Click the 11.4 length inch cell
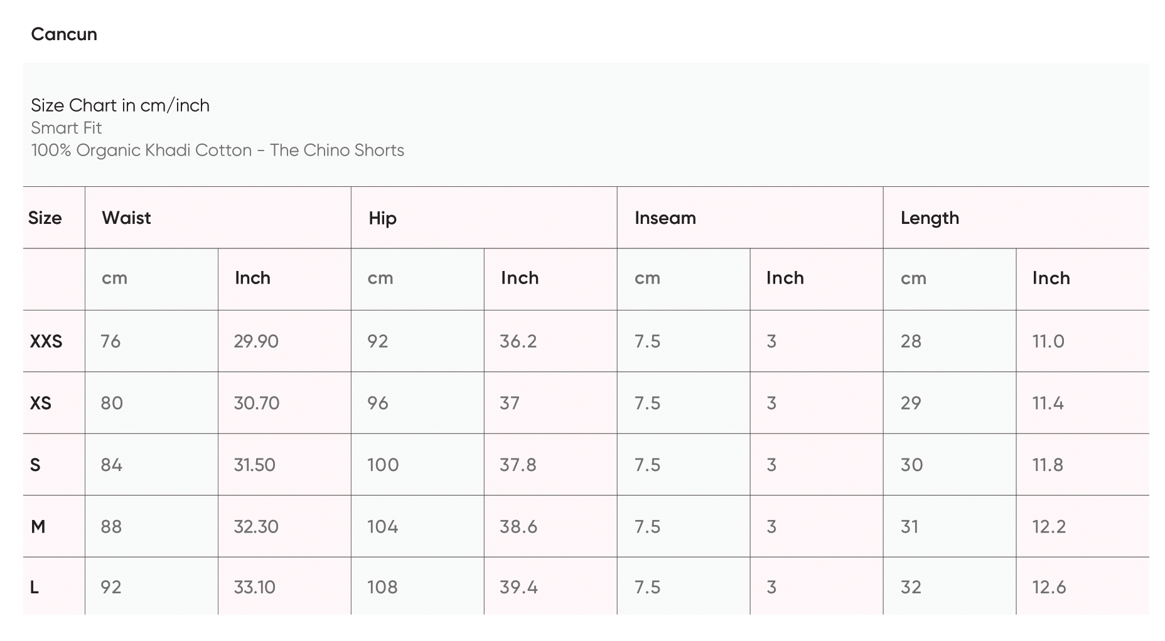The width and height of the screenshot is (1165, 641). [1048, 403]
